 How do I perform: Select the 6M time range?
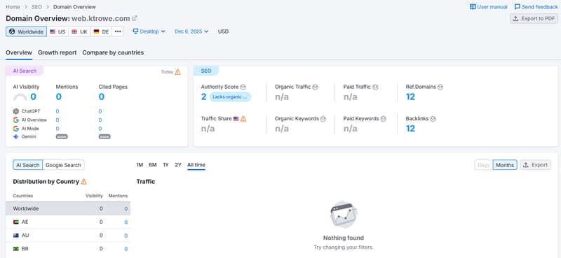153,165
